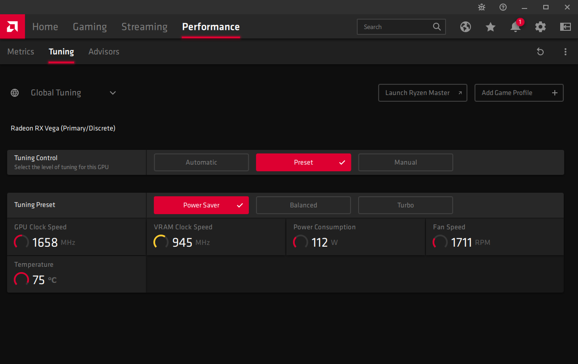
Task: Expand the Global Tuning dropdown chevron
Action: 113,93
